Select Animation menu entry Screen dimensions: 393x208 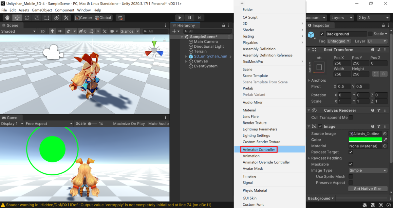pos(270,156)
